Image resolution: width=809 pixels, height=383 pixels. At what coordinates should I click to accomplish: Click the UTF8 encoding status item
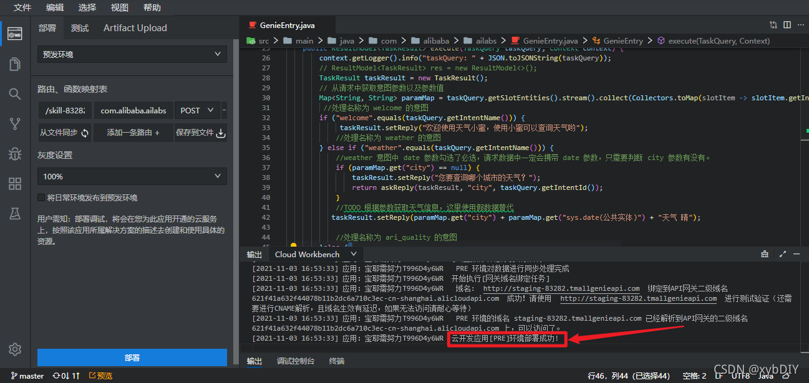(740, 376)
